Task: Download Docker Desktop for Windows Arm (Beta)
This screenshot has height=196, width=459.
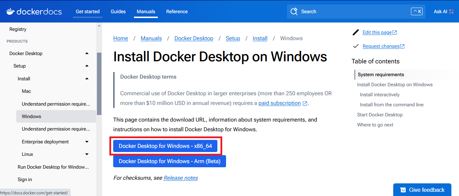Action: [x=170, y=161]
